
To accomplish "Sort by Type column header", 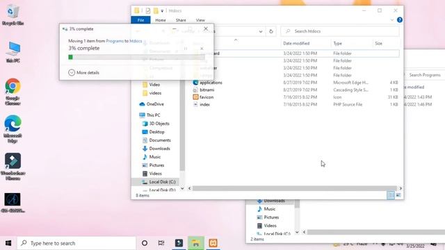I will coord(338,43).
